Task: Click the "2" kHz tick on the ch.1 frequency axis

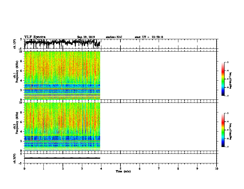Action: pyautogui.click(x=21, y=90)
